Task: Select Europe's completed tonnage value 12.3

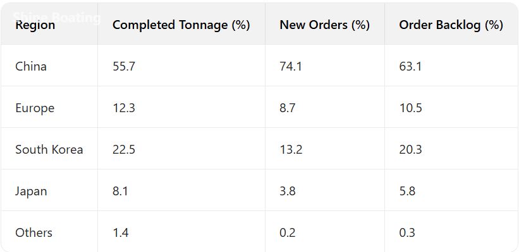Action: pos(123,108)
